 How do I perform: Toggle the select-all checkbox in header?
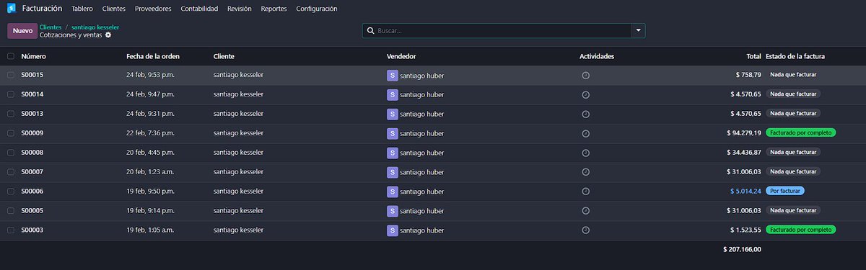pyautogui.click(x=11, y=56)
